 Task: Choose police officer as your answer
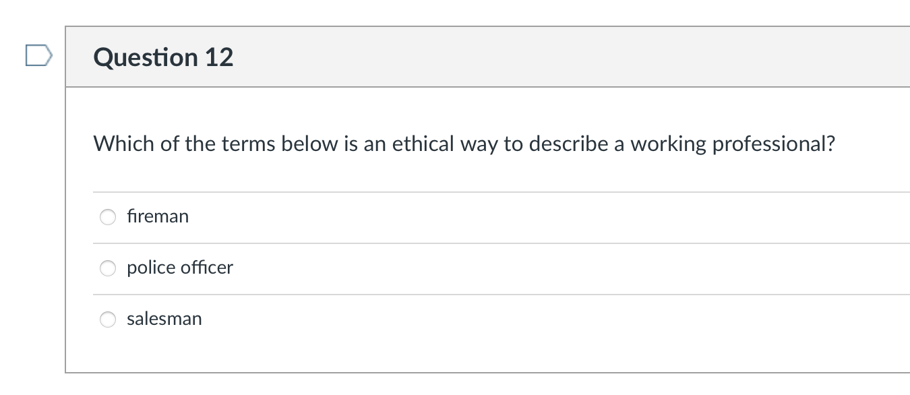click(x=108, y=268)
